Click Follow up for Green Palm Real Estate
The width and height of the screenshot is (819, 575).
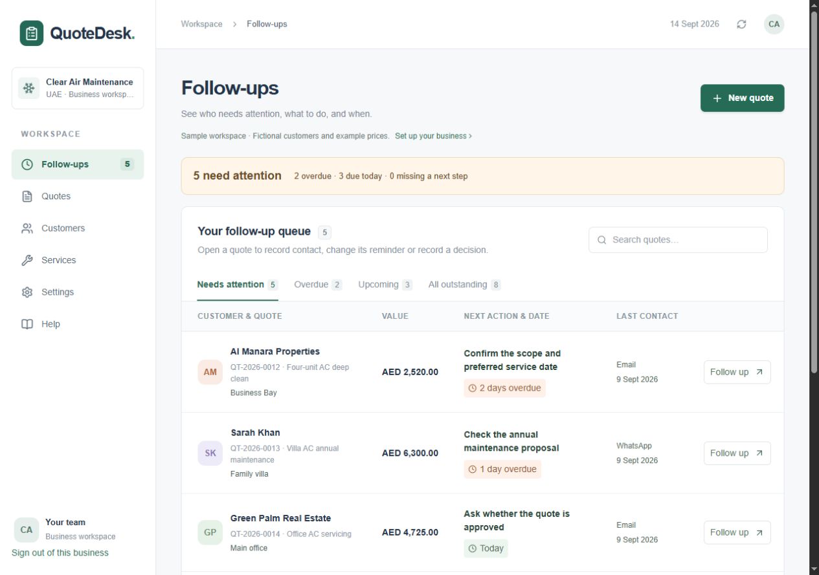pyautogui.click(x=737, y=532)
